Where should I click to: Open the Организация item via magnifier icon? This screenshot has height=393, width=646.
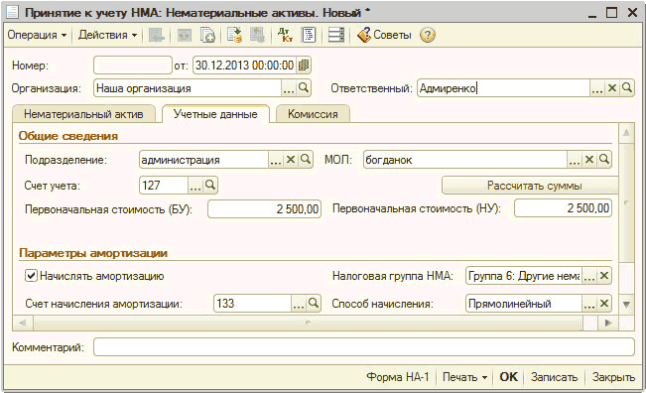click(x=304, y=87)
